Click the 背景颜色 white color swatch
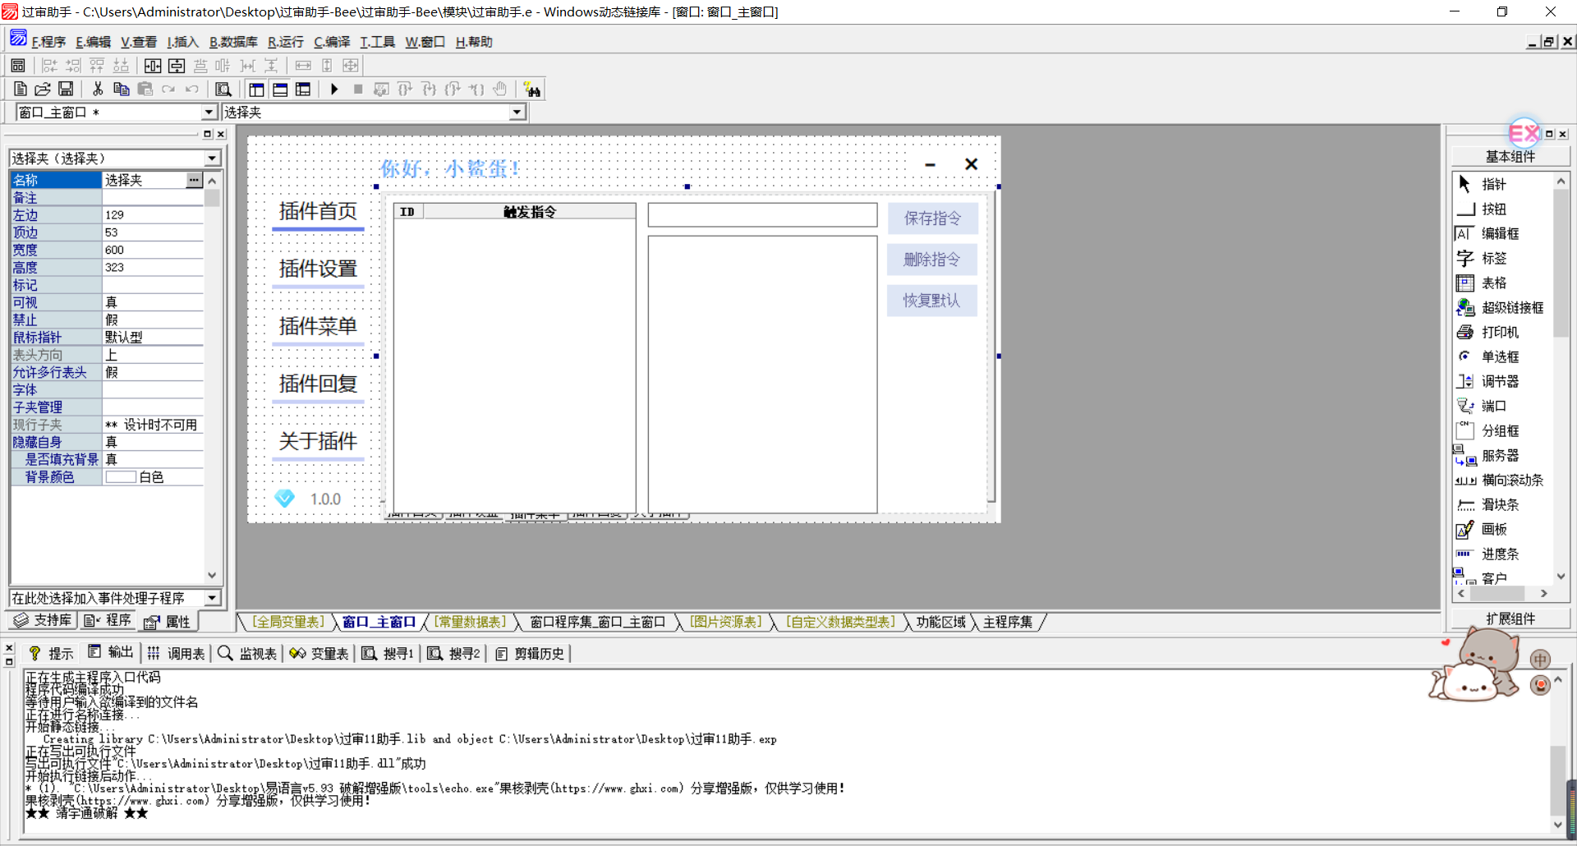 (x=121, y=477)
